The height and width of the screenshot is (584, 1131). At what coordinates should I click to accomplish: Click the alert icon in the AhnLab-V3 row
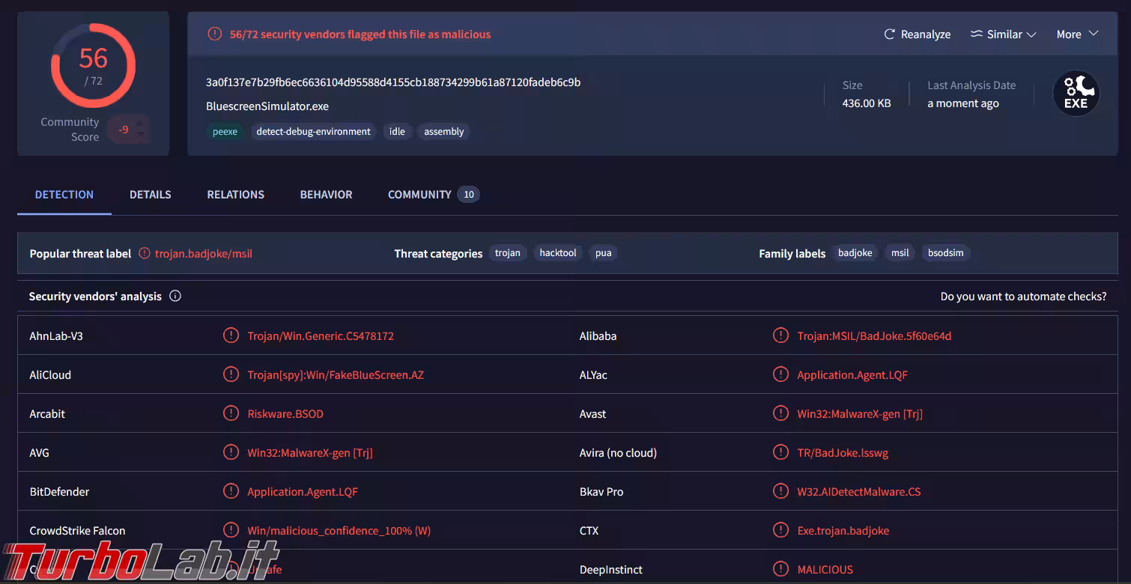click(x=231, y=336)
